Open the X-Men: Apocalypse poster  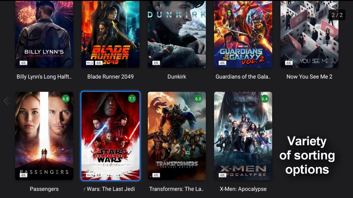click(243, 136)
